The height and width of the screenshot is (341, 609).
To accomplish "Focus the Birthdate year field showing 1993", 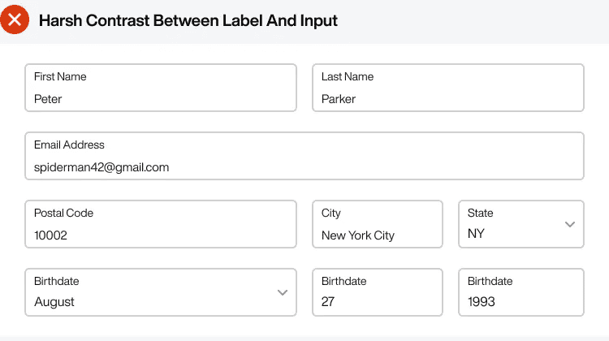I will (520, 292).
